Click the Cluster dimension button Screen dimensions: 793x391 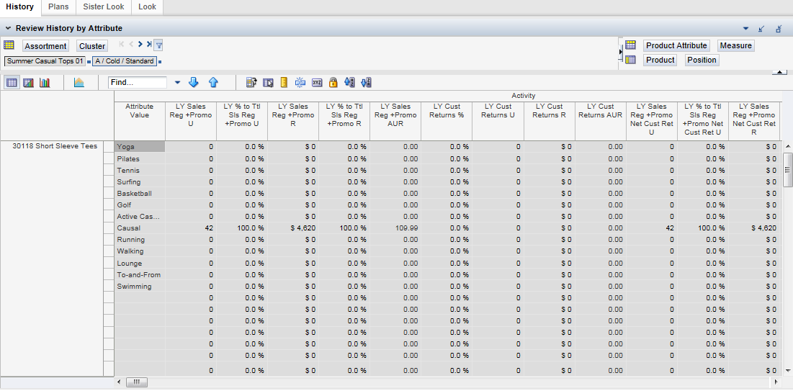(92, 46)
